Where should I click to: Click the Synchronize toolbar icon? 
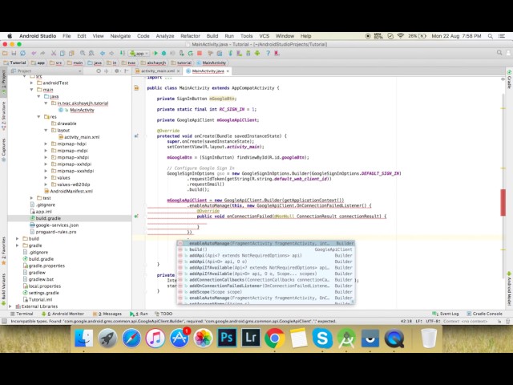22,53
